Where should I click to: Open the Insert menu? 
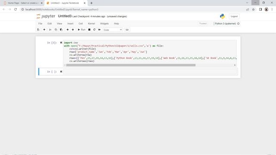point(70,24)
